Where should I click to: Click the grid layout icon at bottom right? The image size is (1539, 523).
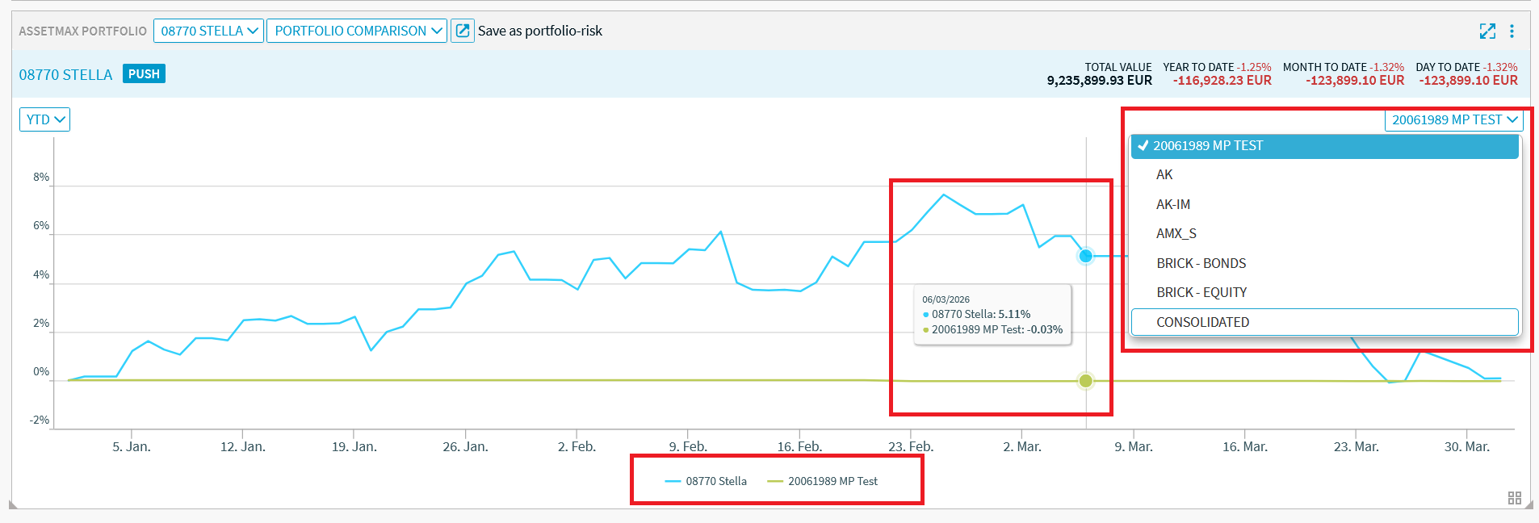[1514, 498]
